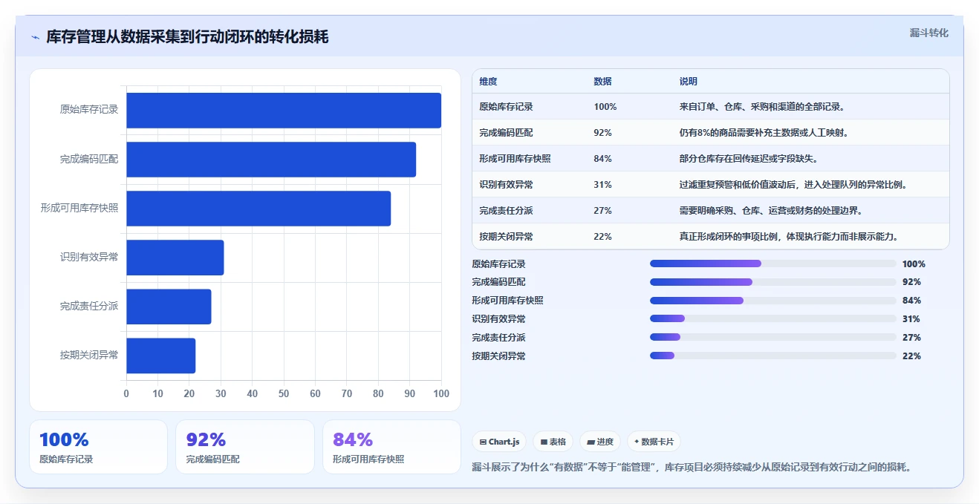Click the 按期关闭异常 22% progress bar
This screenshot has height=504, width=979.
[773, 356]
